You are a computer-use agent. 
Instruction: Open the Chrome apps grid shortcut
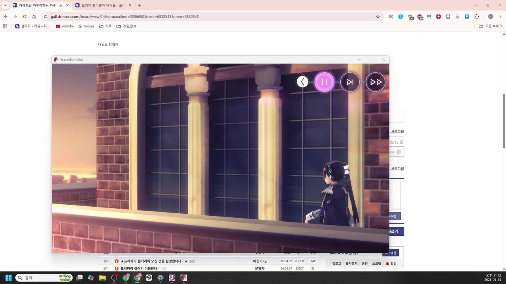(5, 26)
